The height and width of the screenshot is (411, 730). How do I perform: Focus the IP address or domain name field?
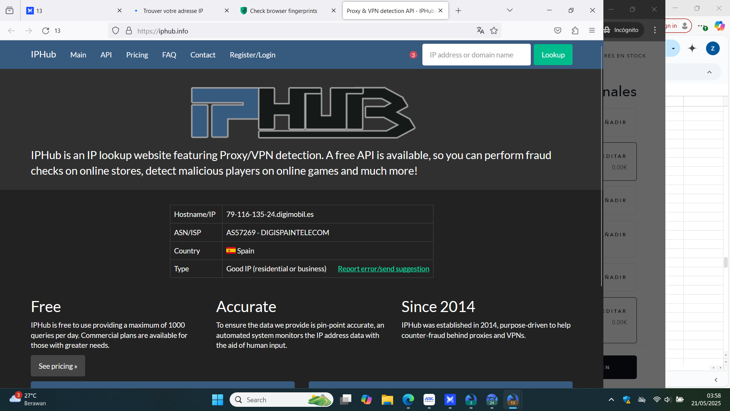476,55
